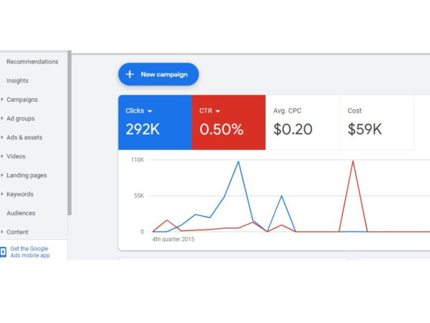Expand the Content sidebar arrow

click(2, 232)
